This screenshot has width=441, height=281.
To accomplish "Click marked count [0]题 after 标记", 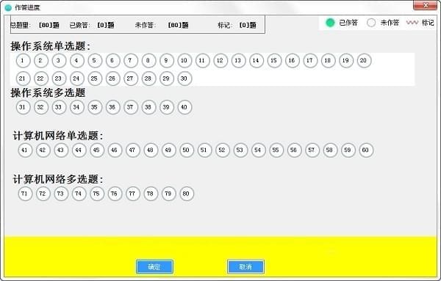I will point(248,25).
